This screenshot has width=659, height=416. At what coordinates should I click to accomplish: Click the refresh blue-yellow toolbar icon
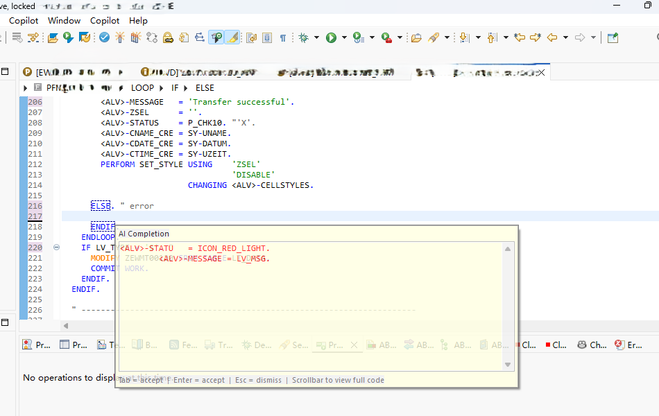point(85,38)
